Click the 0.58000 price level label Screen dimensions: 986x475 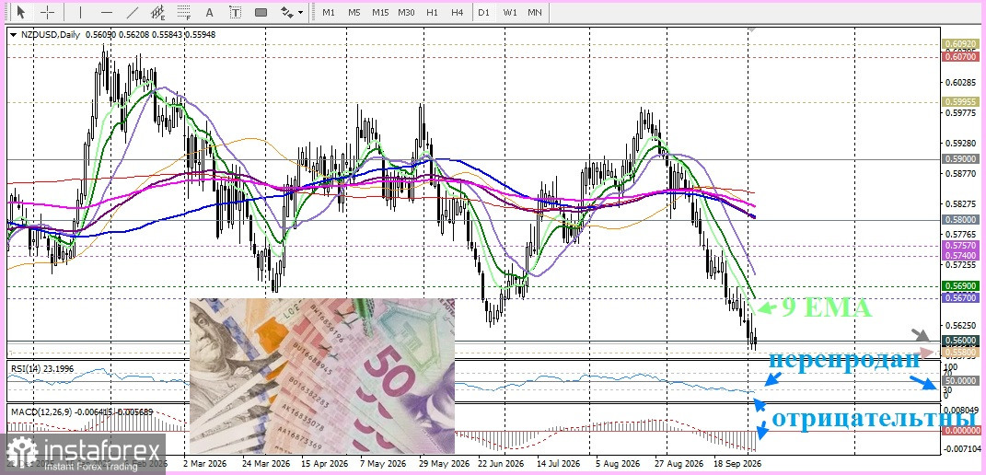pos(959,220)
